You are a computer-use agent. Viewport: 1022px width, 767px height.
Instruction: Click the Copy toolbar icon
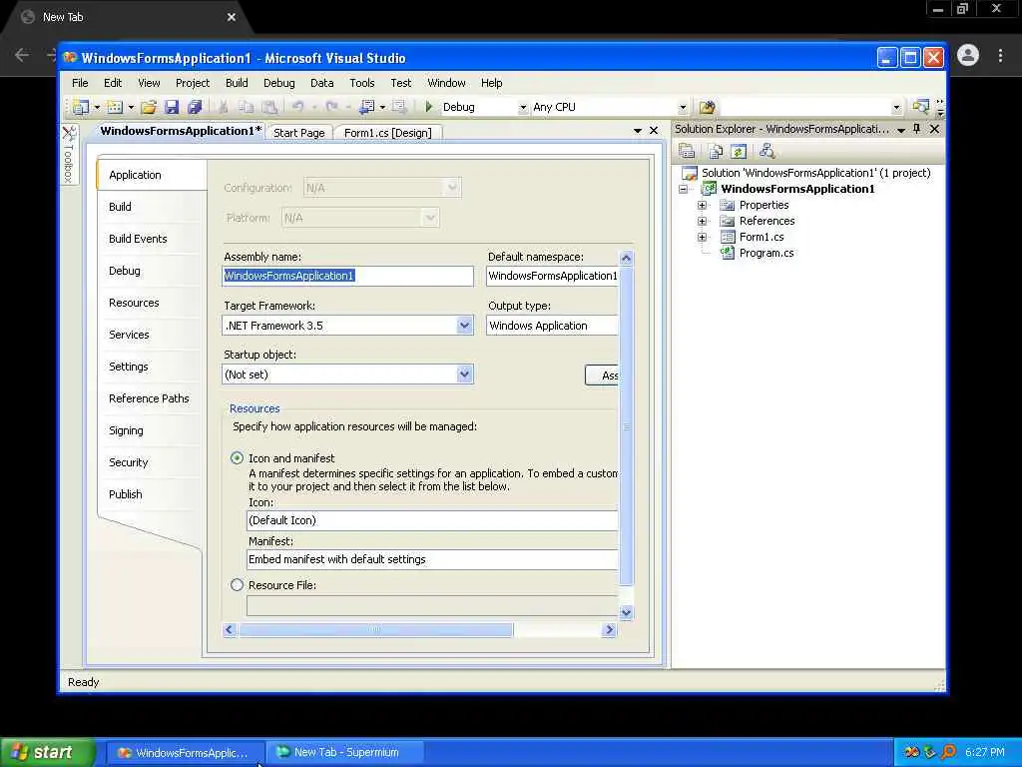click(x=246, y=107)
